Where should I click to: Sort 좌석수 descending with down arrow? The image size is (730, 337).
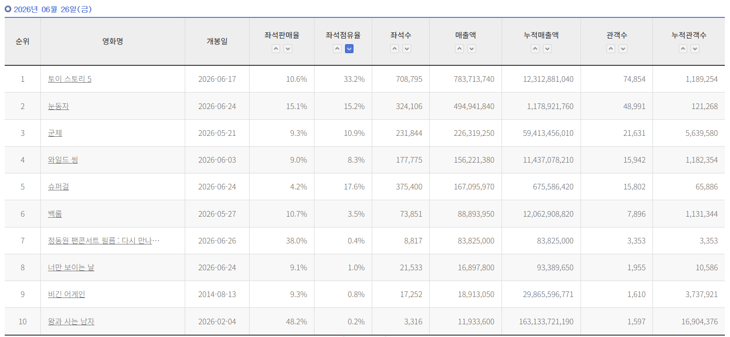pyautogui.click(x=407, y=48)
